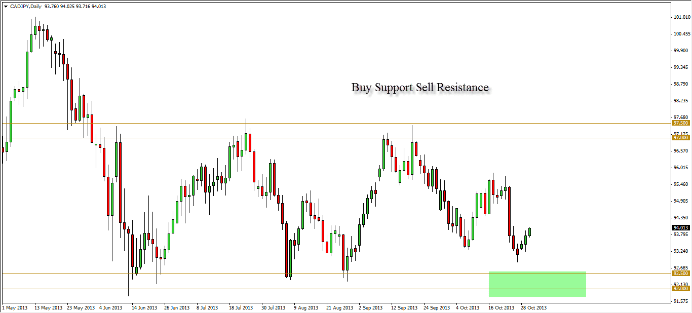Click 99.900 on the price axis

(681, 51)
